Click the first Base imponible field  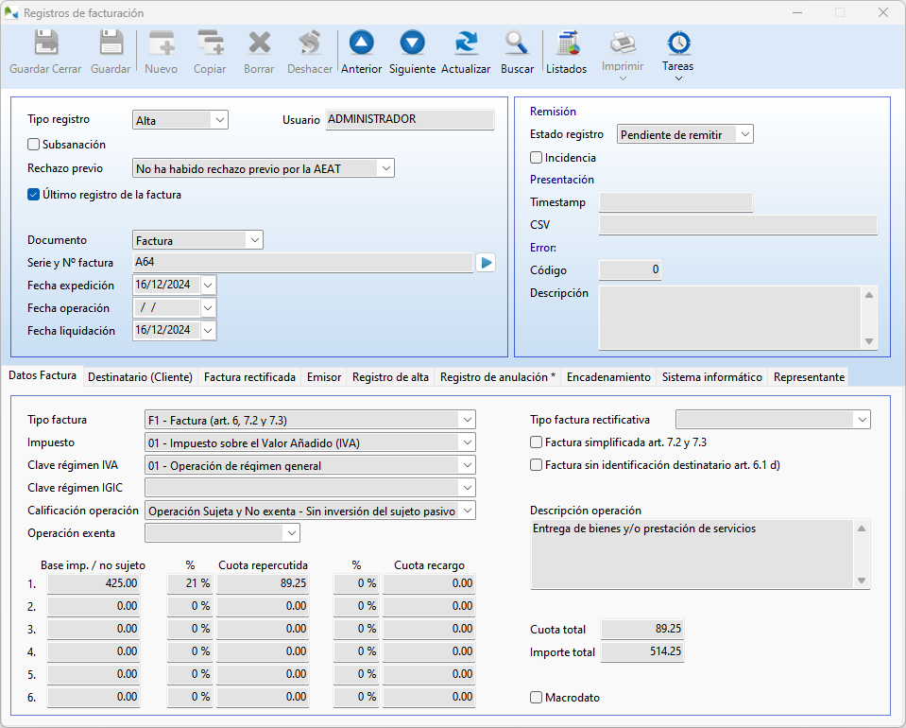[94, 584]
